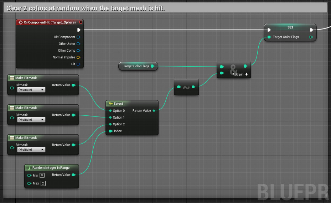Click the Index pin on Select node
The image size is (331, 203).
coord(110,131)
